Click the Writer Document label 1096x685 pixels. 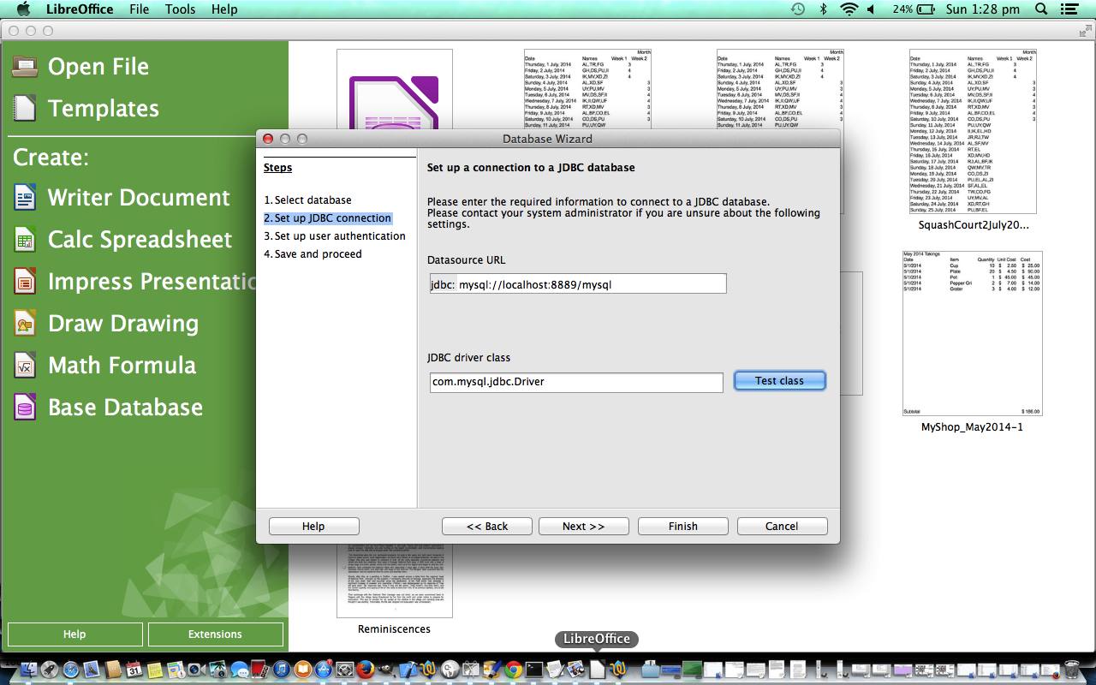[x=139, y=198]
